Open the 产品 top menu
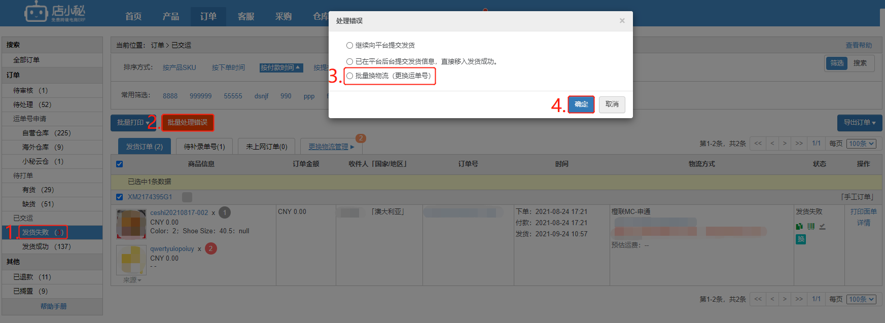Image resolution: width=885 pixels, height=323 pixels. point(171,16)
